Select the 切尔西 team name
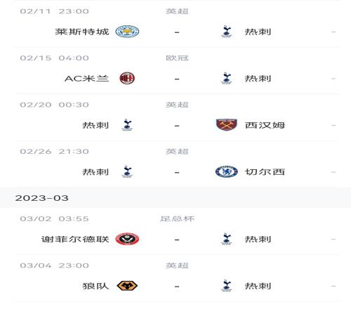The image size is (351, 309). 265,172
